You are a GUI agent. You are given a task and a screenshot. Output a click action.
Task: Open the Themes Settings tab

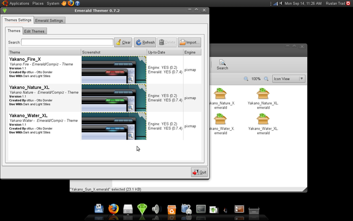pos(18,20)
